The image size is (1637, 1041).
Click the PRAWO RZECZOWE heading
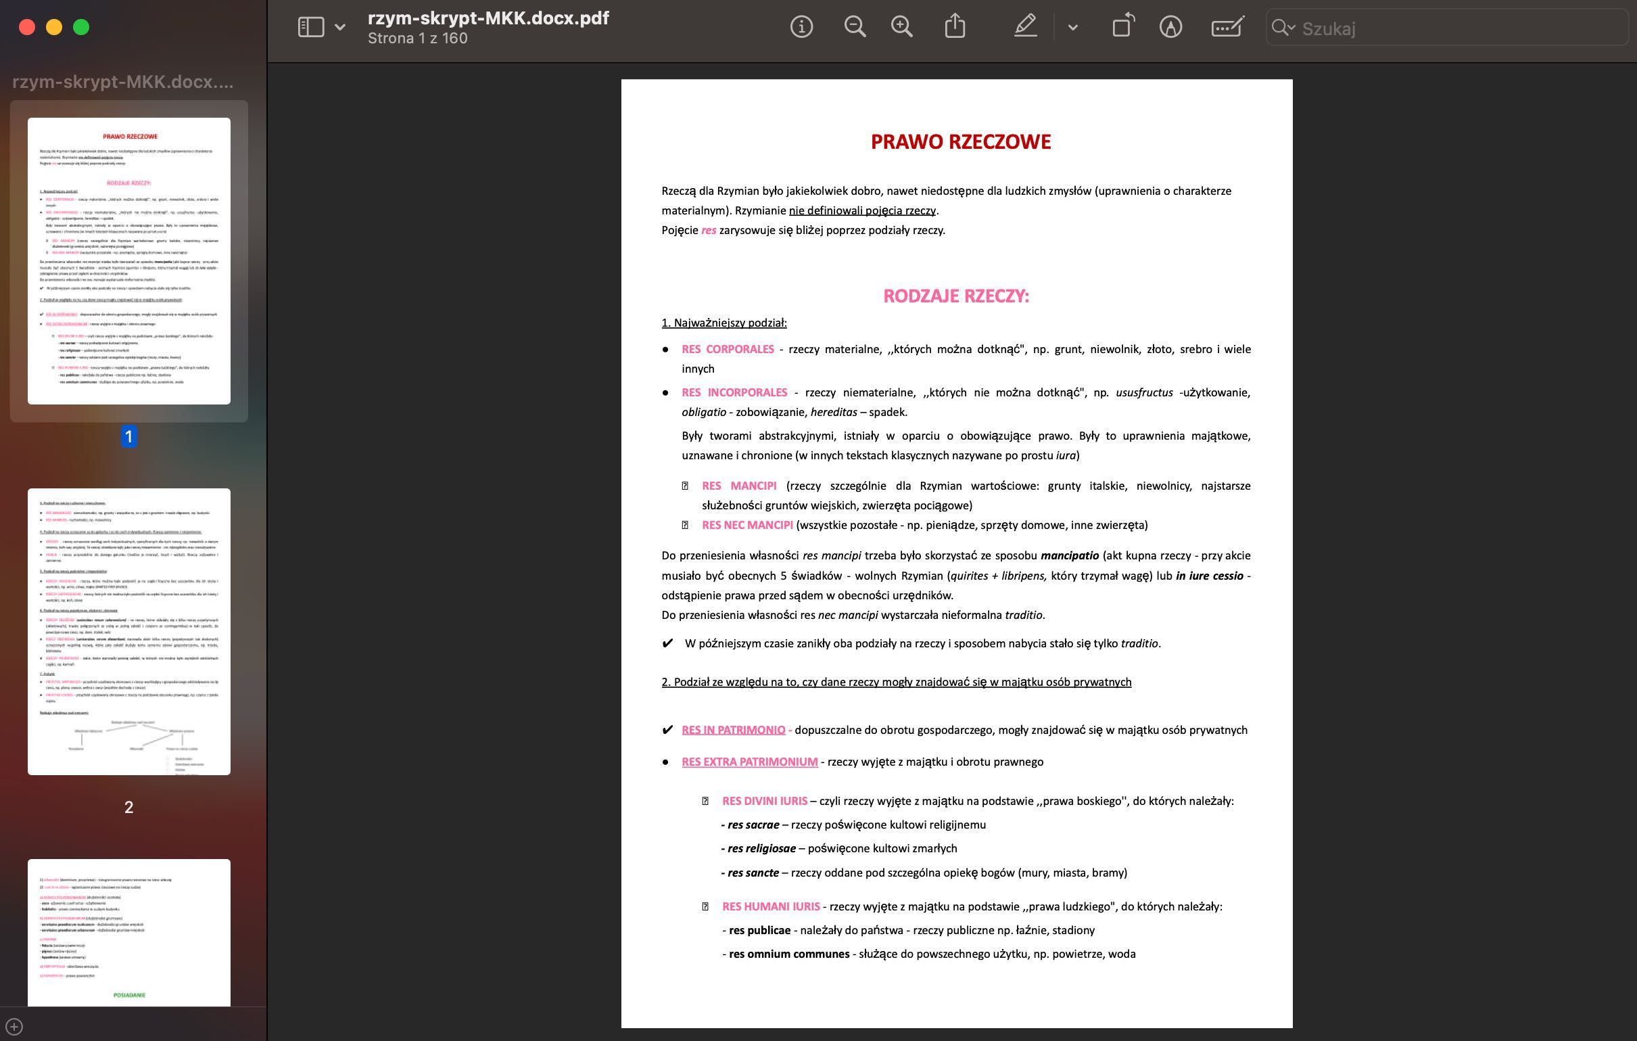click(x=961, y=141)
